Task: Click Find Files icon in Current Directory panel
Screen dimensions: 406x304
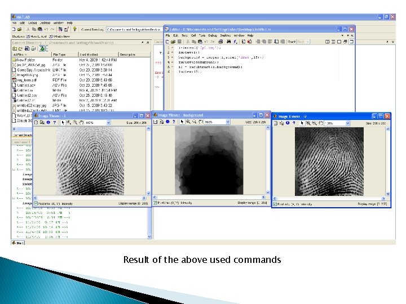Action: click(27, 48)
